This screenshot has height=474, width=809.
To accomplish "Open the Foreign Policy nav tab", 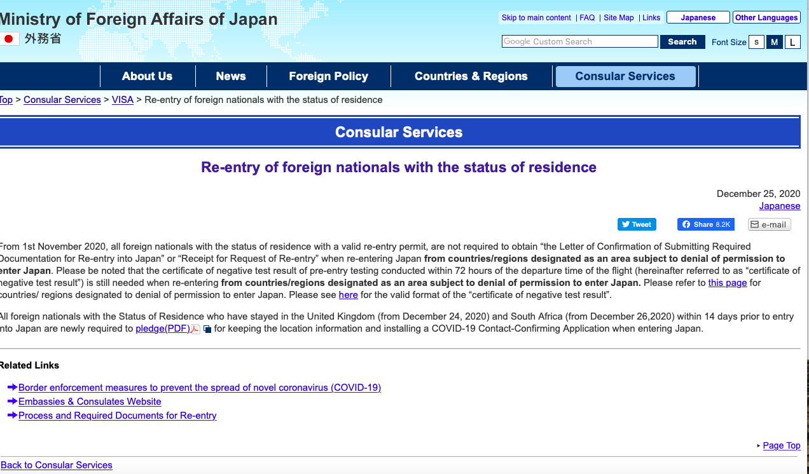I will (x=328, y=76).
